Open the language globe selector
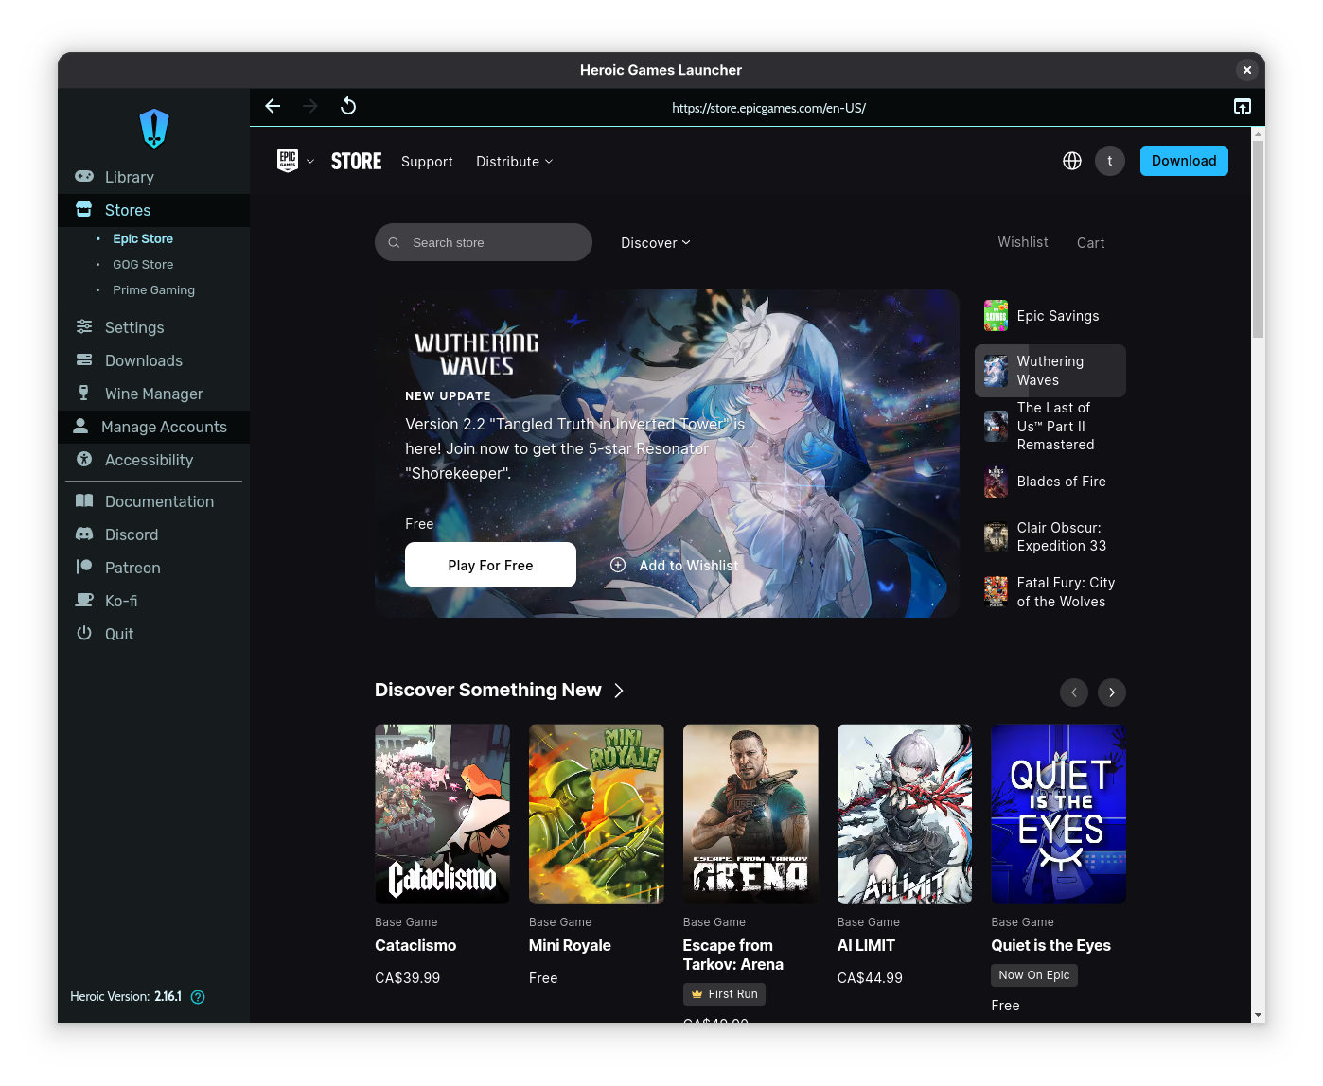This screenshot has width=1323, height=1086. click(1071, 161)
